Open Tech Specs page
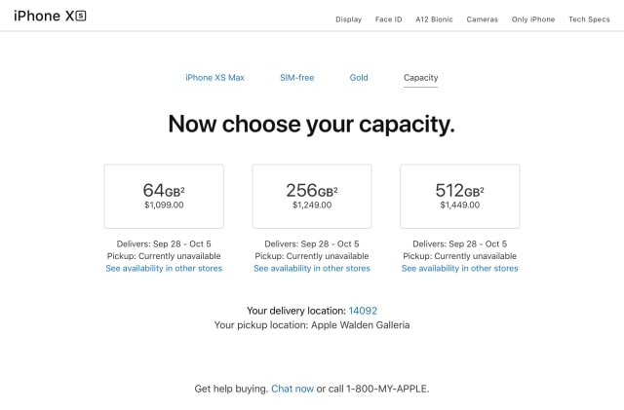 point(589,19)
